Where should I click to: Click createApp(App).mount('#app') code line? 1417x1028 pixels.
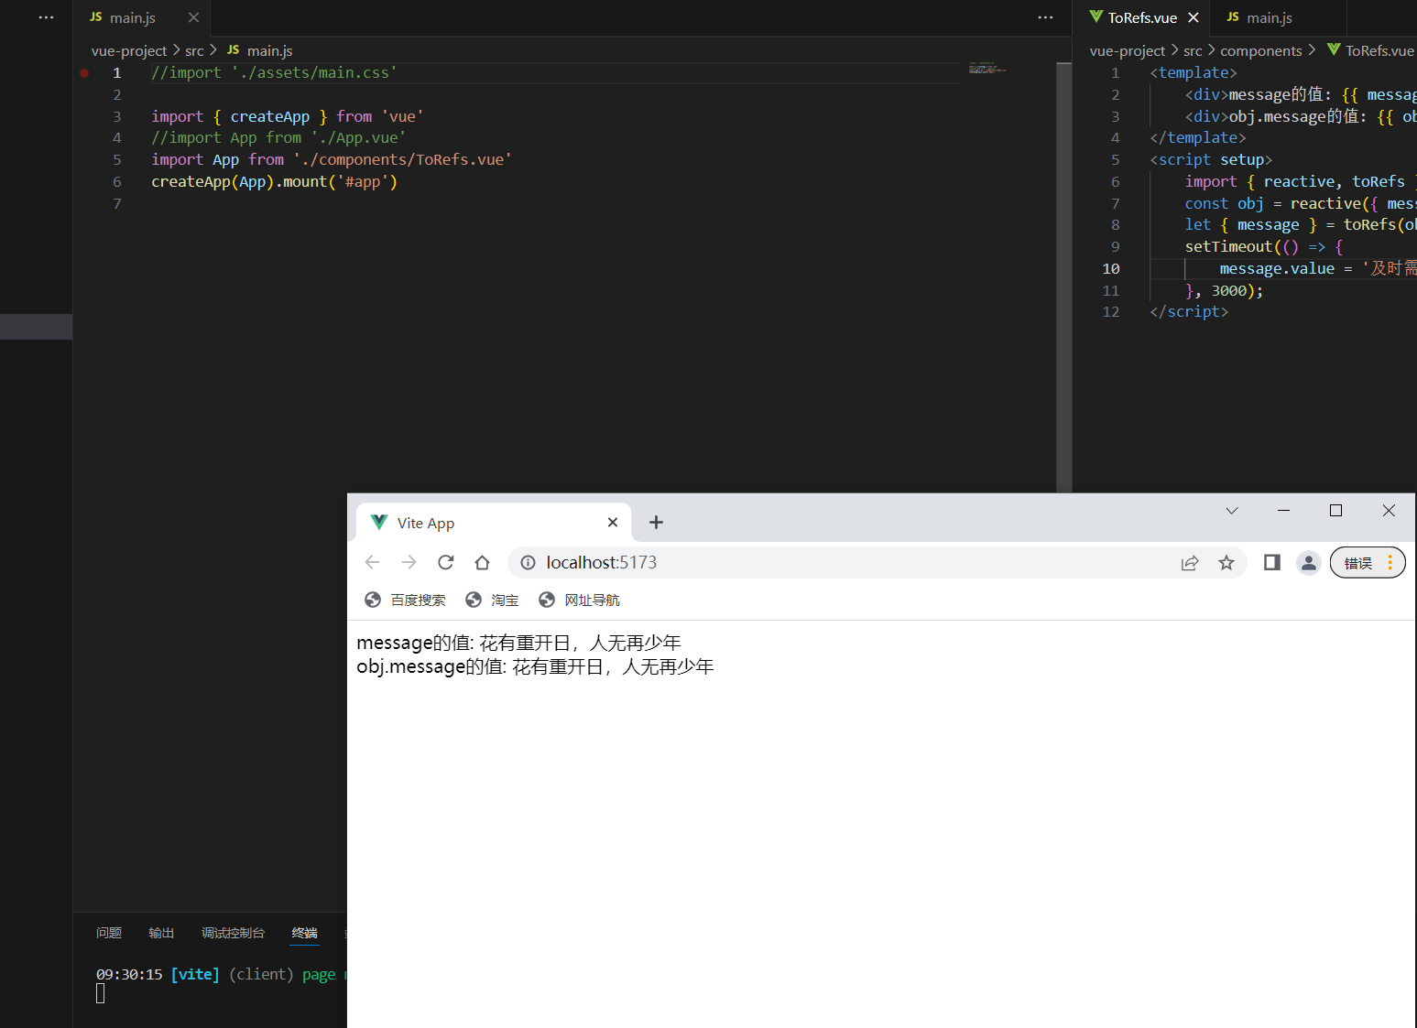[274, 181]
